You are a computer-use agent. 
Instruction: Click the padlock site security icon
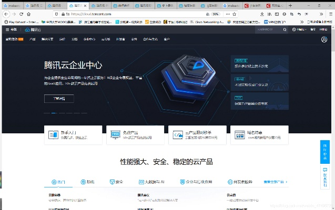[x=63, y=14]
